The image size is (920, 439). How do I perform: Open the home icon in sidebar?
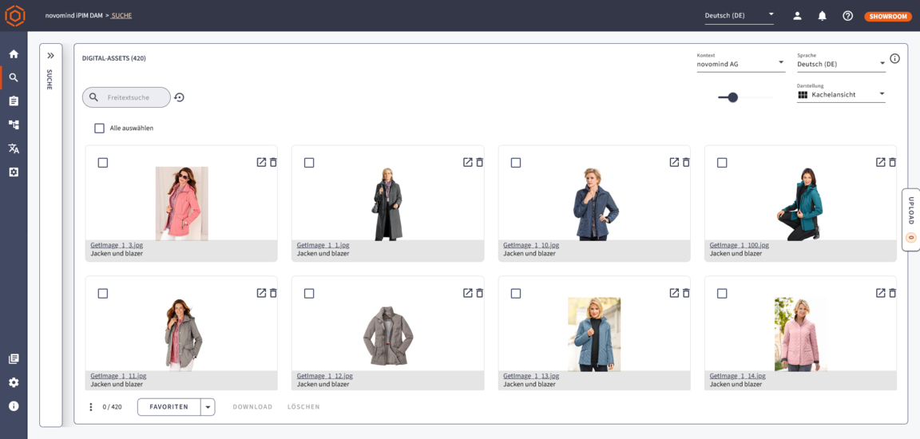(x=14, y=54)
